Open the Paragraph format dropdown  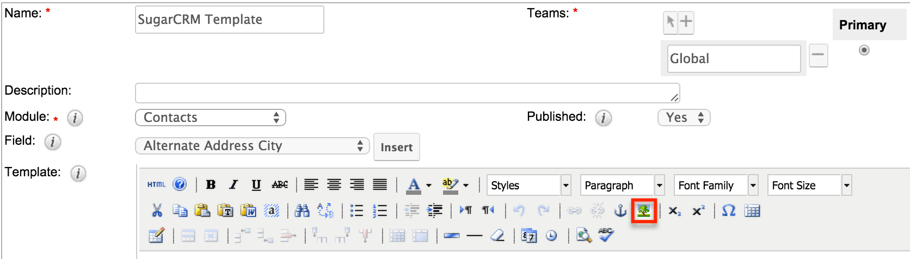pos(622,185)
